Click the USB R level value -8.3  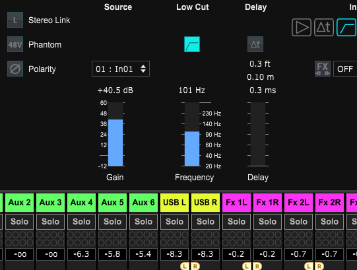tap(205, 254)
